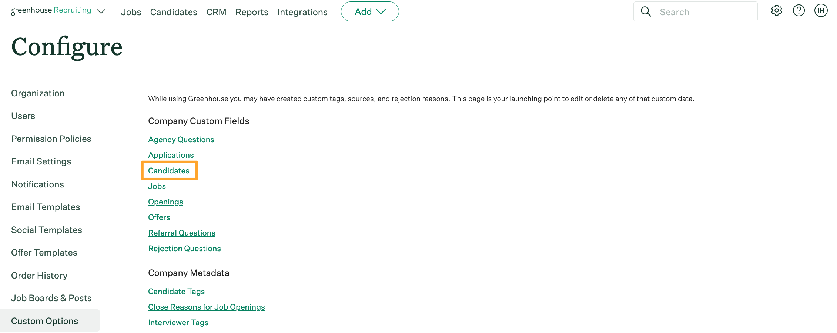The image size is (837, 333).
Task: Open Candidates in the top navigation
Action: click(174, 12)
